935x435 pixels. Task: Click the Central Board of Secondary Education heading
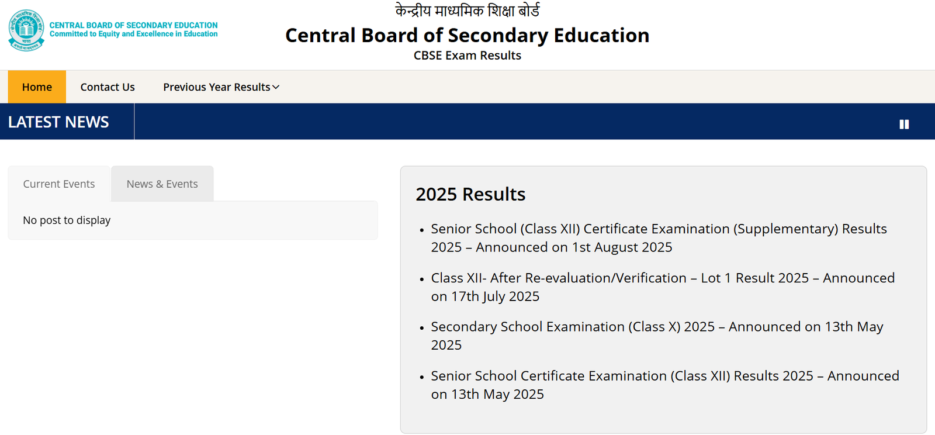coord(467,35)
